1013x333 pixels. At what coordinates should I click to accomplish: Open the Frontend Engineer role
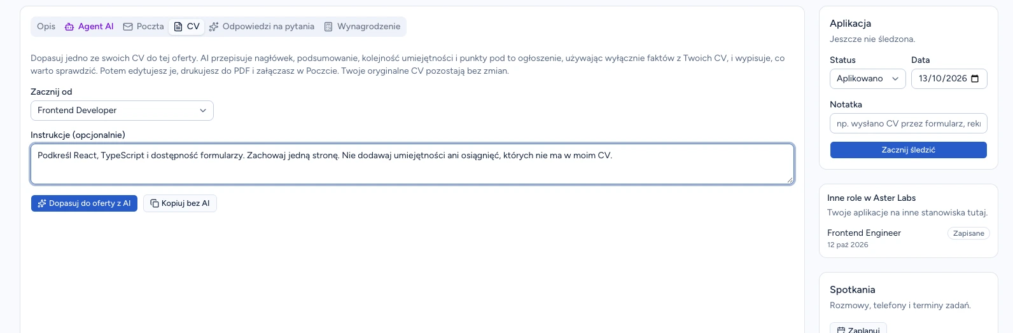coord(864,233)
